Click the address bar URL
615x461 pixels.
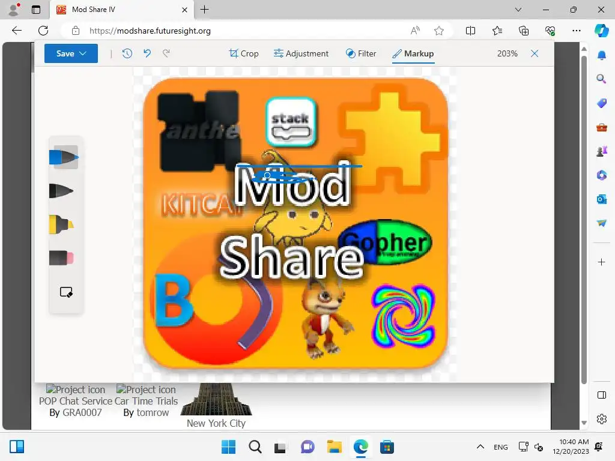pyautogui.click(x=150, y=31)
